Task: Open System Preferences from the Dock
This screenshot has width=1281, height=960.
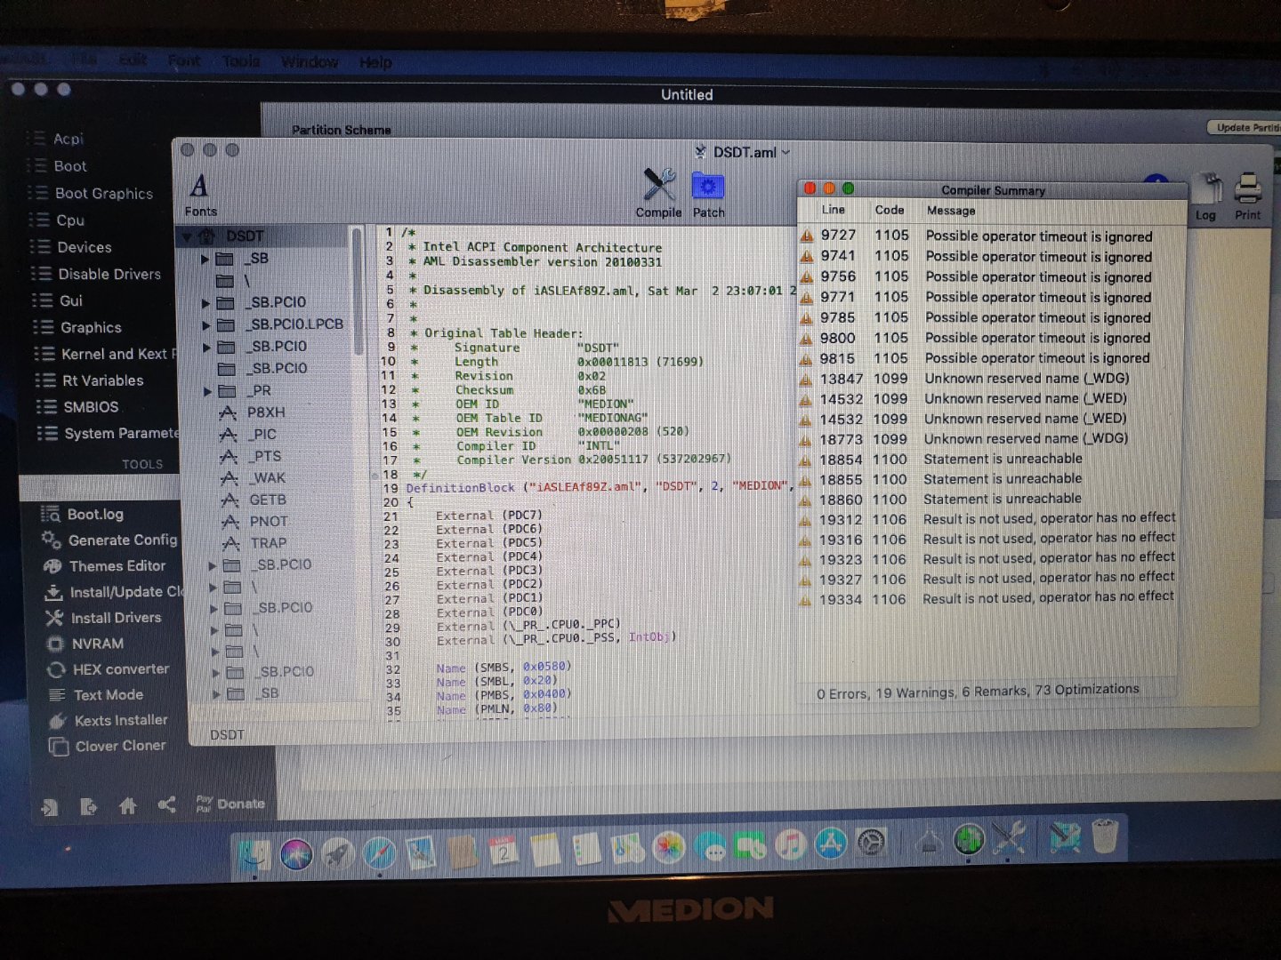Action: (871, 843)
